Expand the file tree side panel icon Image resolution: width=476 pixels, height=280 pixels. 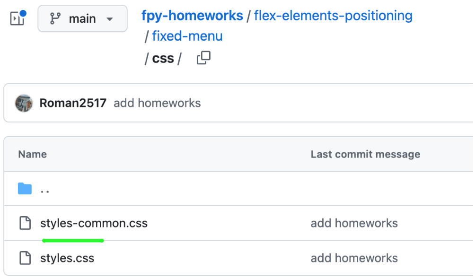coord(18,18)
